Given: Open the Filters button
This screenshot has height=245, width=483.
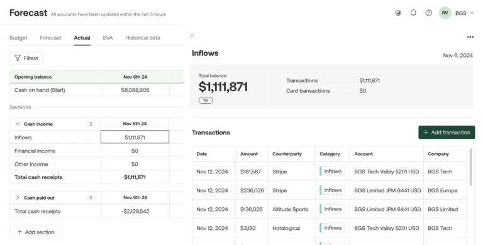Looking at the screenshot, I should (x=26, y=58).
